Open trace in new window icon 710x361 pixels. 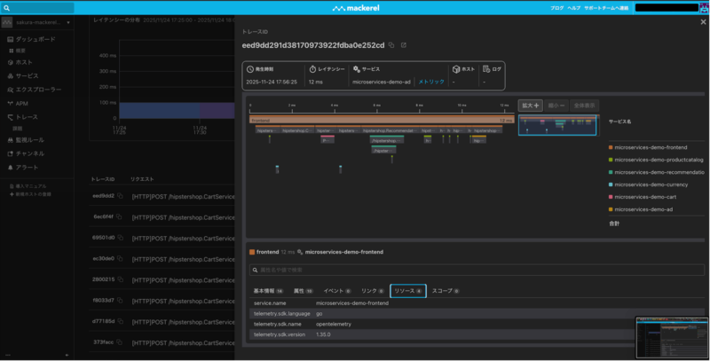(404, 45)
